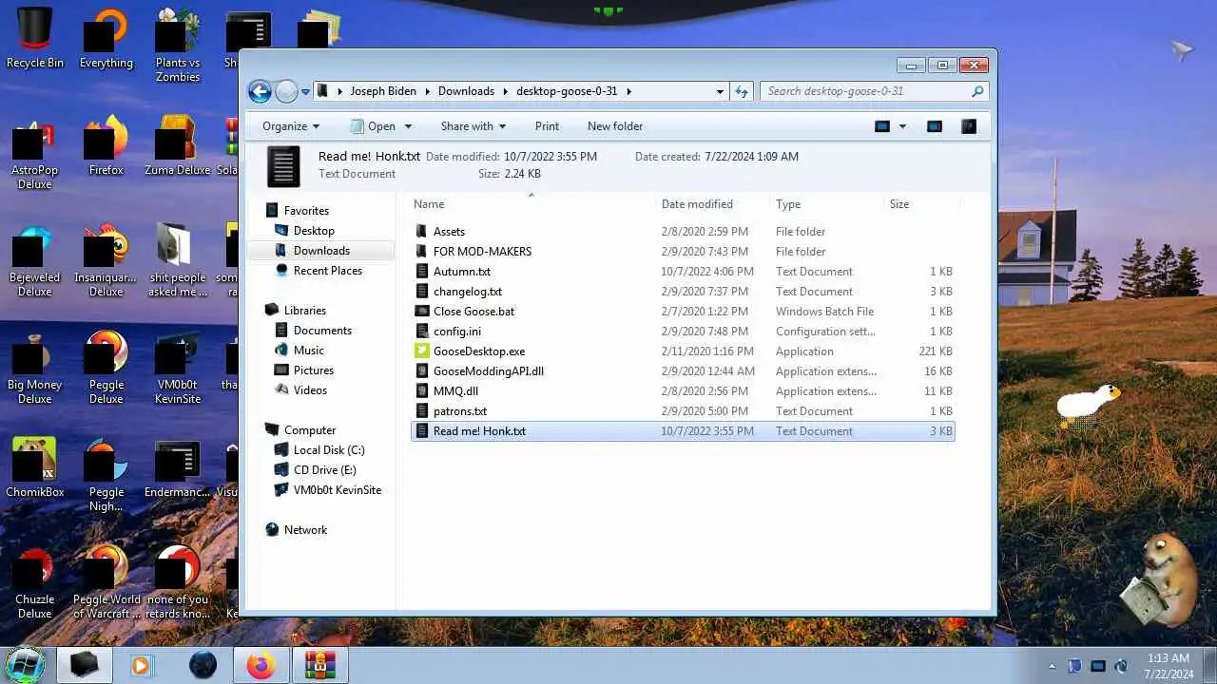Image resolution: width=1217 pixels, height=684 pixels.
Task: Open Windows Media Player taskbar icon
Action: tap(143, 666)
